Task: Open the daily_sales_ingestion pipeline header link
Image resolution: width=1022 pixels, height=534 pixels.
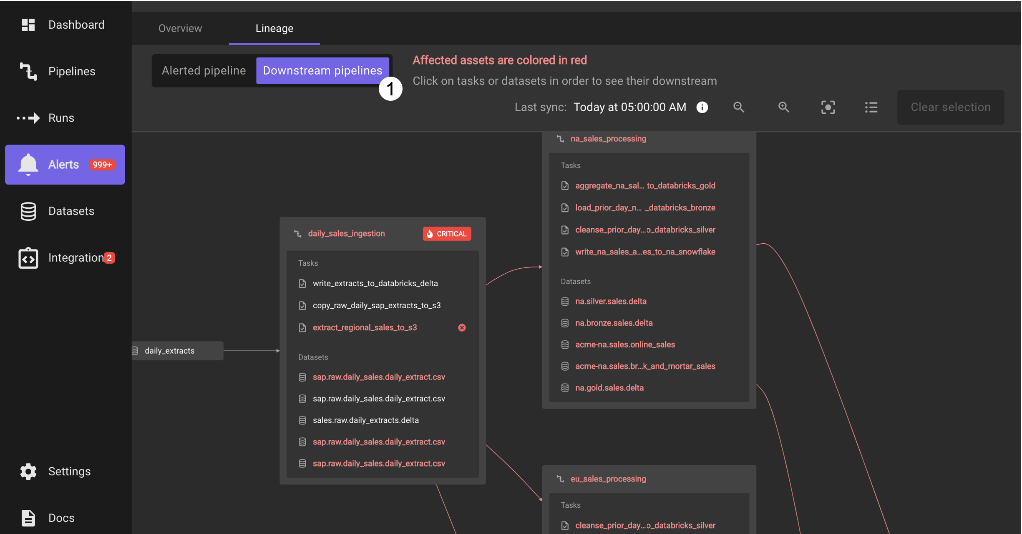Action: [x=346, y=233]
